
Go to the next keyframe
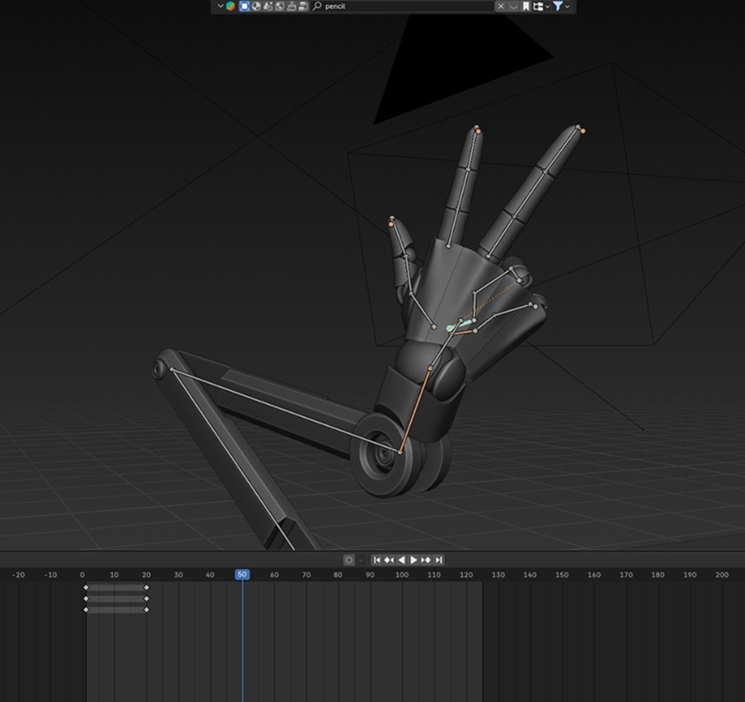[426, 560]
